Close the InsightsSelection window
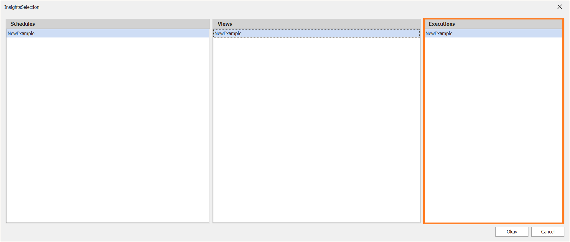Viewport: 570px width, 242px height. tap(559, 7)
